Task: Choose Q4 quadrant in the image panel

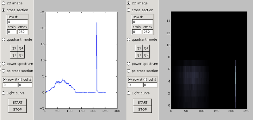Action: 146,48
